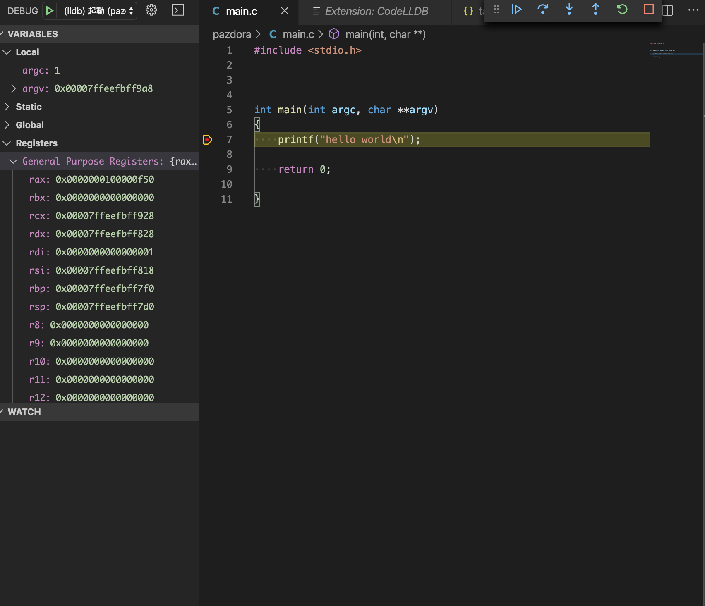The image size is (705, 606).
Task: Toggle the WATCH section header
Action: 100,412
